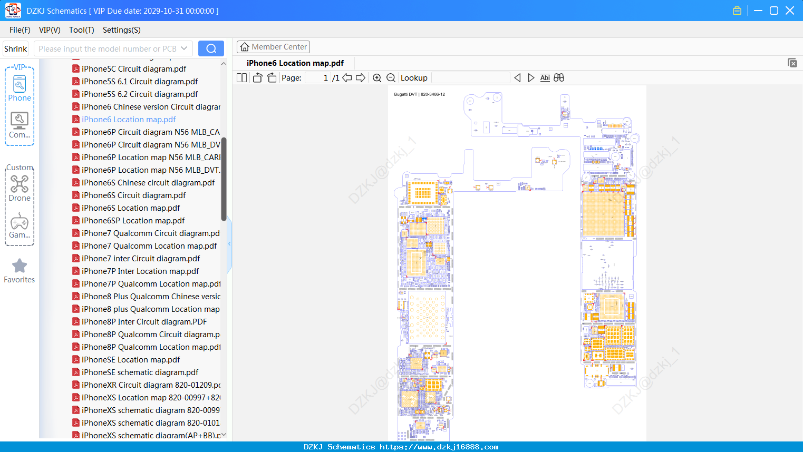Open iPhone6S Location map.pdf
Viewport: 803px width, 452px height.
click(x=131, y=208)
